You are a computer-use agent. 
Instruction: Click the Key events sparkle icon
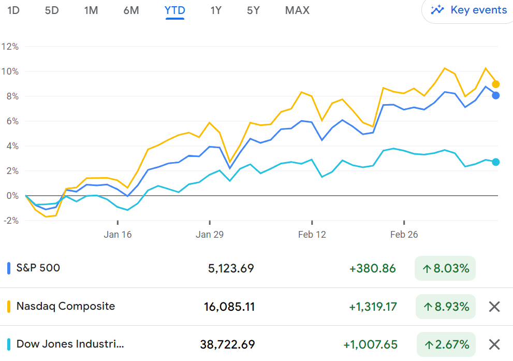tap(437, 10)
